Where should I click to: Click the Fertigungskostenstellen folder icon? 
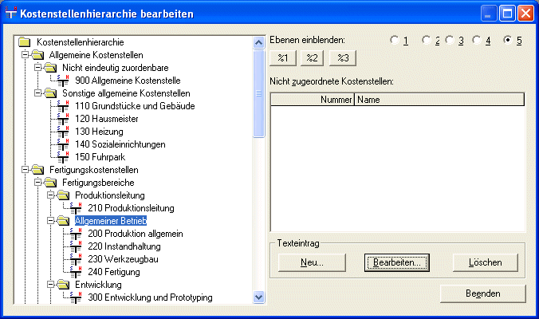pyautogui.click(x=37, y=169)
